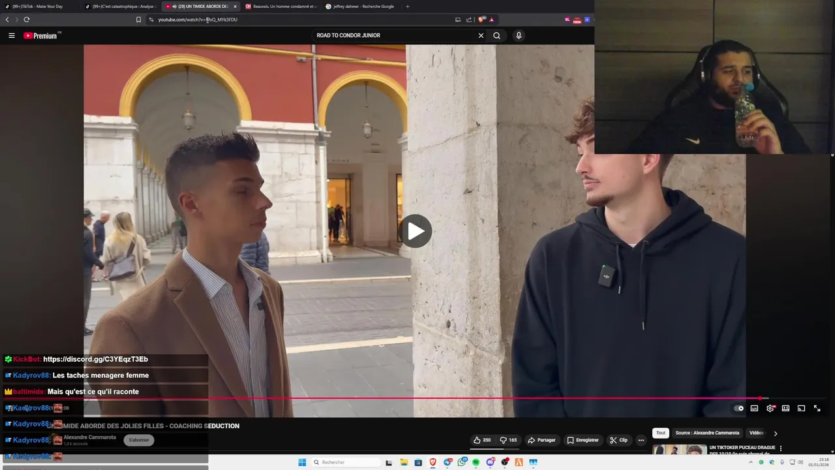This screenshot has width=835, height=470.
Task: Click the Clip scissors button
Action: (x=618, y=440)
